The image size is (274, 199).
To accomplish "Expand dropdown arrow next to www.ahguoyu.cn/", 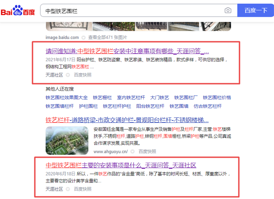I will coord(133,152).
